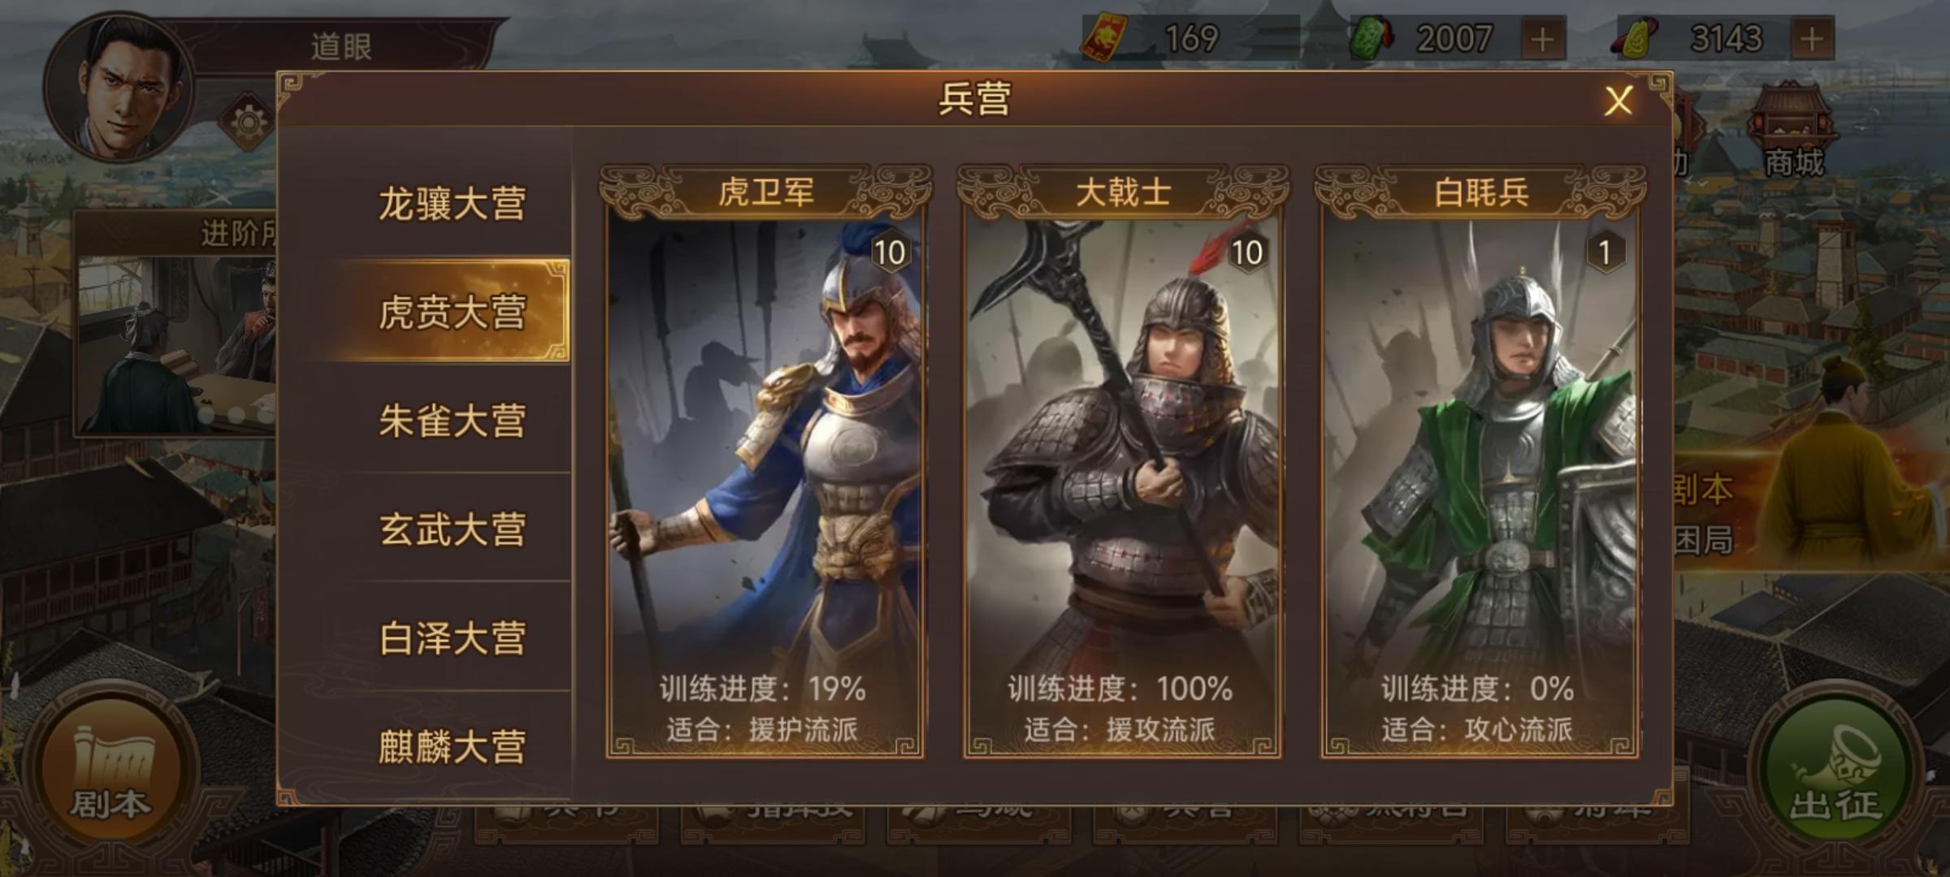Viewport: 1950px width, 877px height.
Task: Close the 兵营 dialog with X
Action: point(1618,102)
